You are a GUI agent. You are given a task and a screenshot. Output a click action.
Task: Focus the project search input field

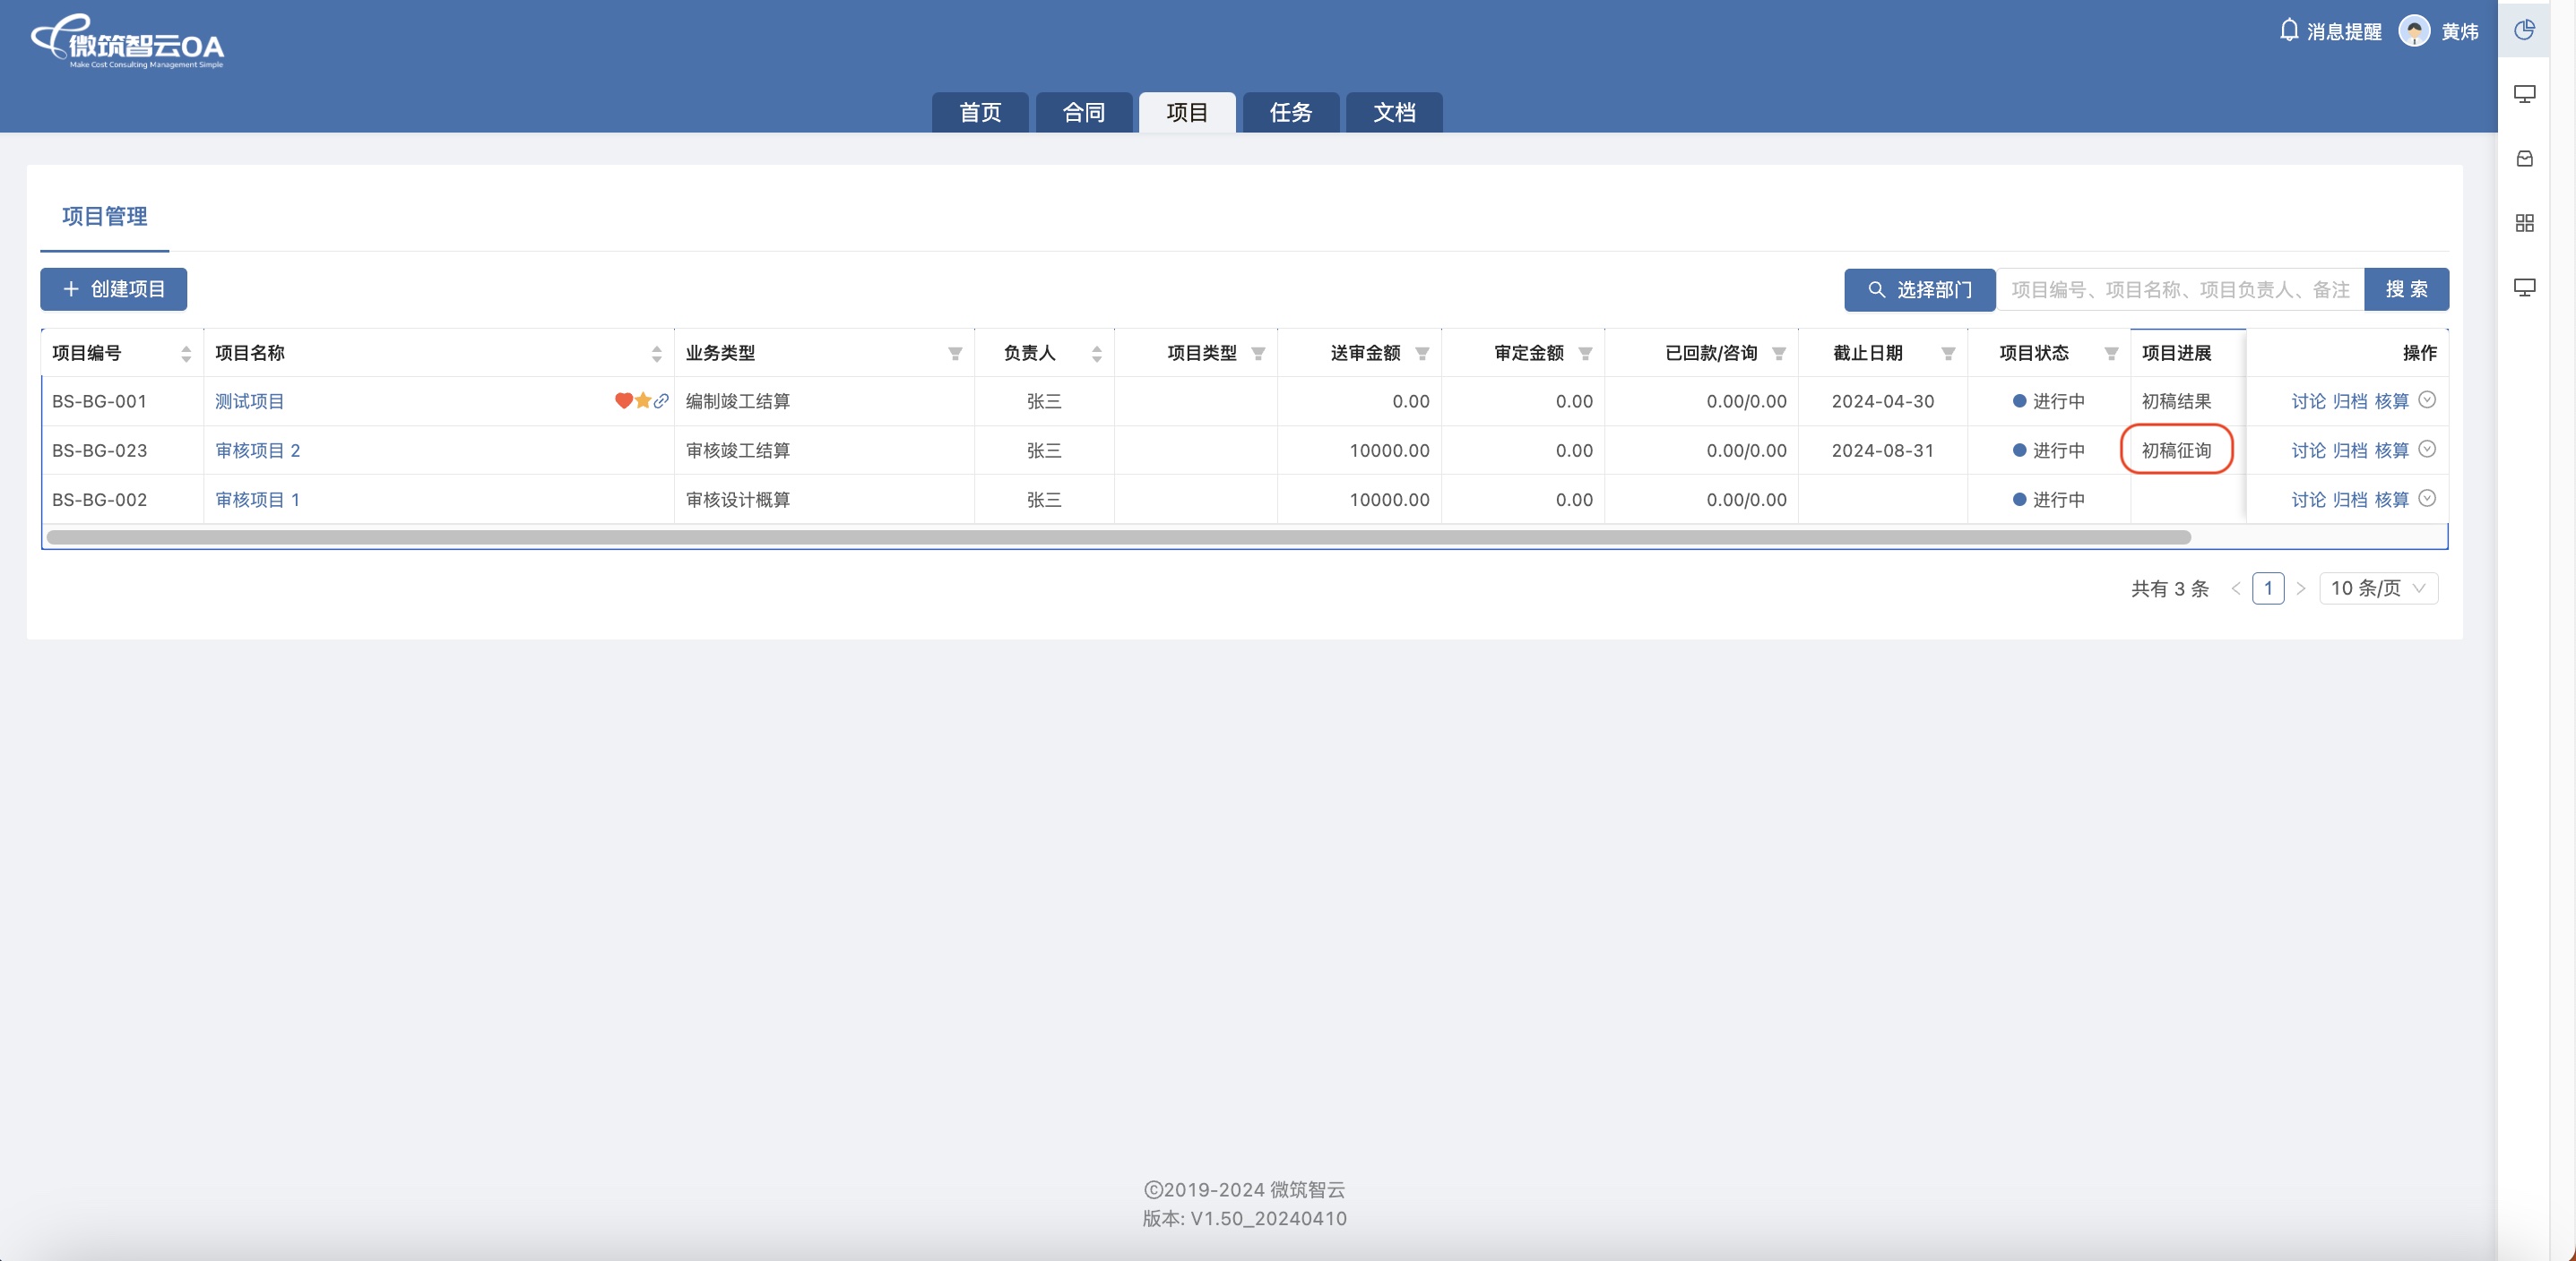pyautogui.click(x=2179, y=290)
